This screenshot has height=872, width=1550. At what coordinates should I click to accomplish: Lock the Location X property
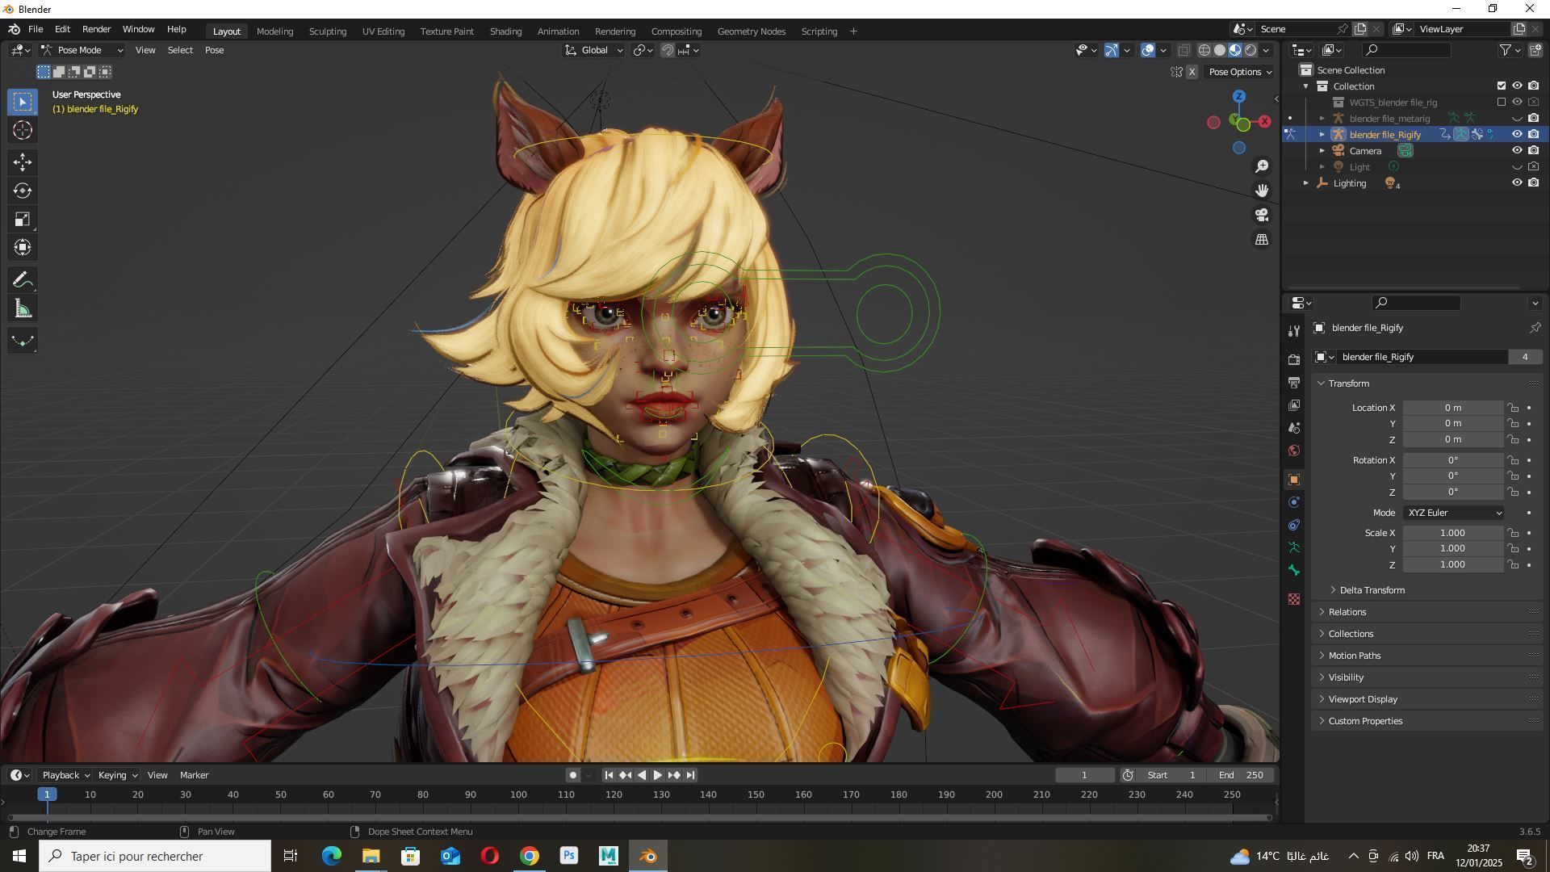coord(1513,408)
